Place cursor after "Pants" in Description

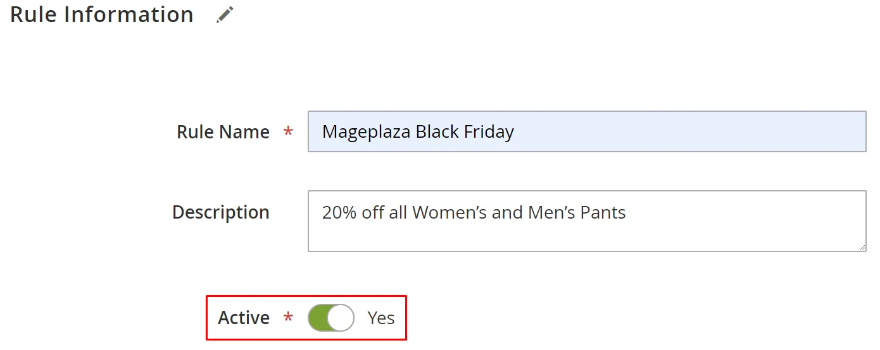pos(627,212)
